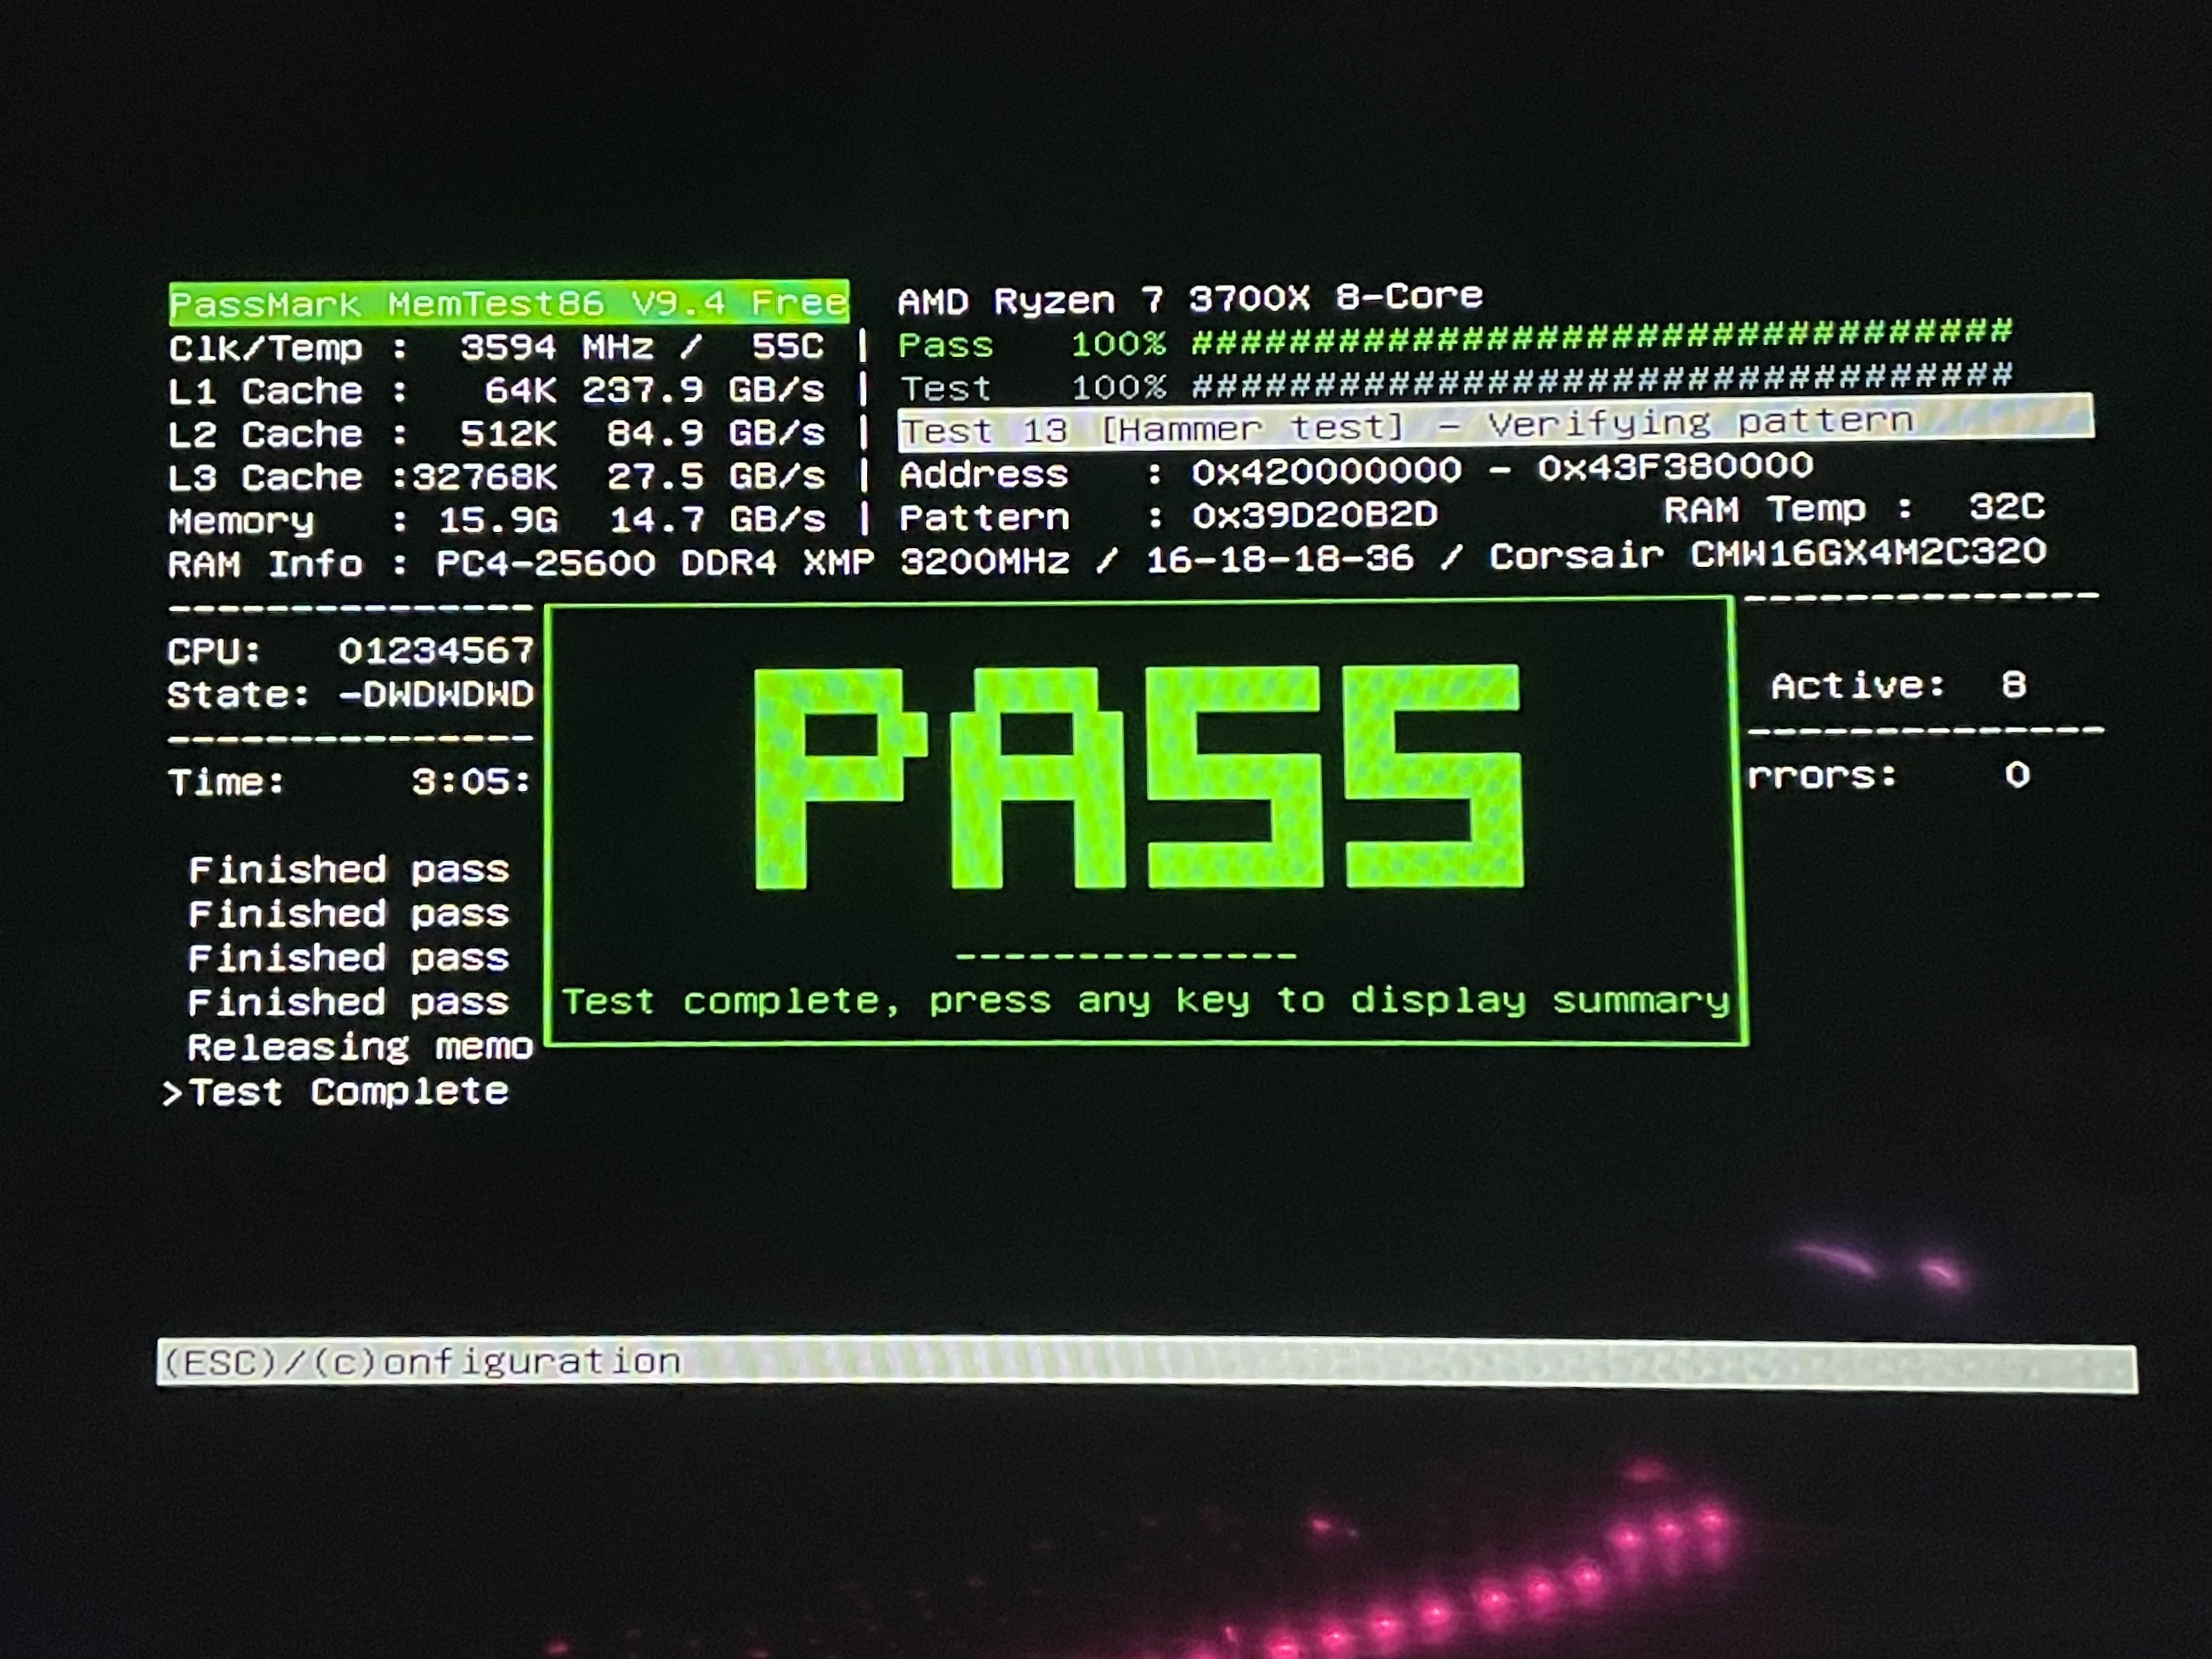This screenshot has height=1659, width=2212.
Task: Click the Test Complete log entry
Action: (x=348, y=1092)
